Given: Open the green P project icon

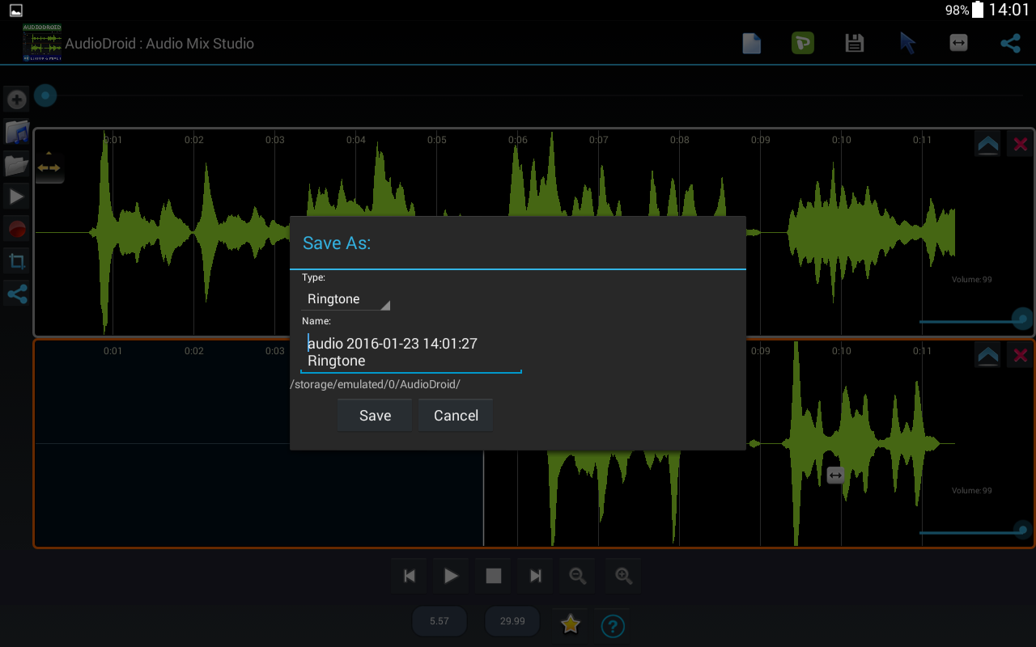Looking at the screenshot, I should [802, 44].
